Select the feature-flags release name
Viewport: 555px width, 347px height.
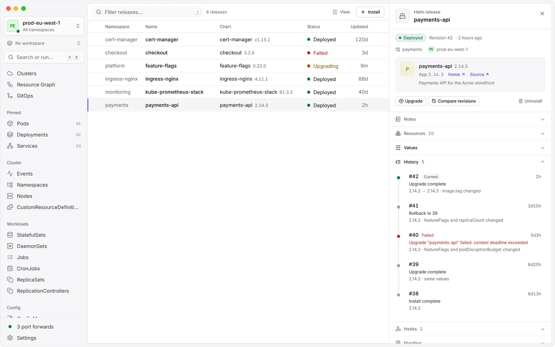pyautogui.click(x=161, y=66)
